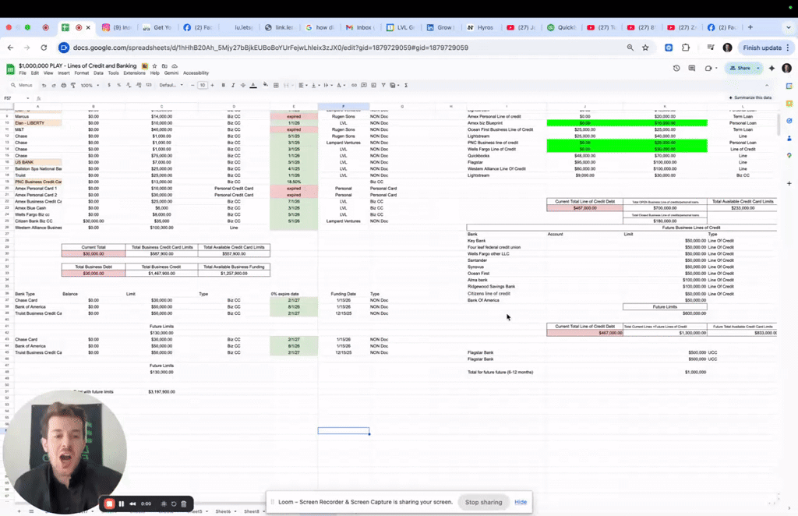This screenshot has width=798, height=516.
Task: Decrease font size
Action: [192, 86]
